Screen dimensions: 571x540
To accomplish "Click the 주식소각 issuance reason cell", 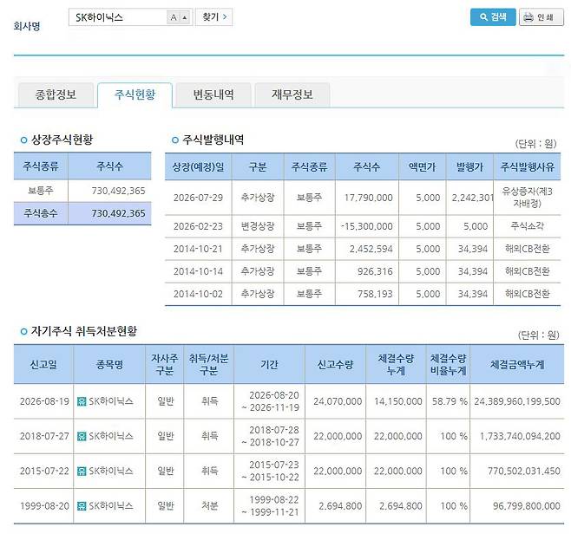I will click(x=527, y=226).
